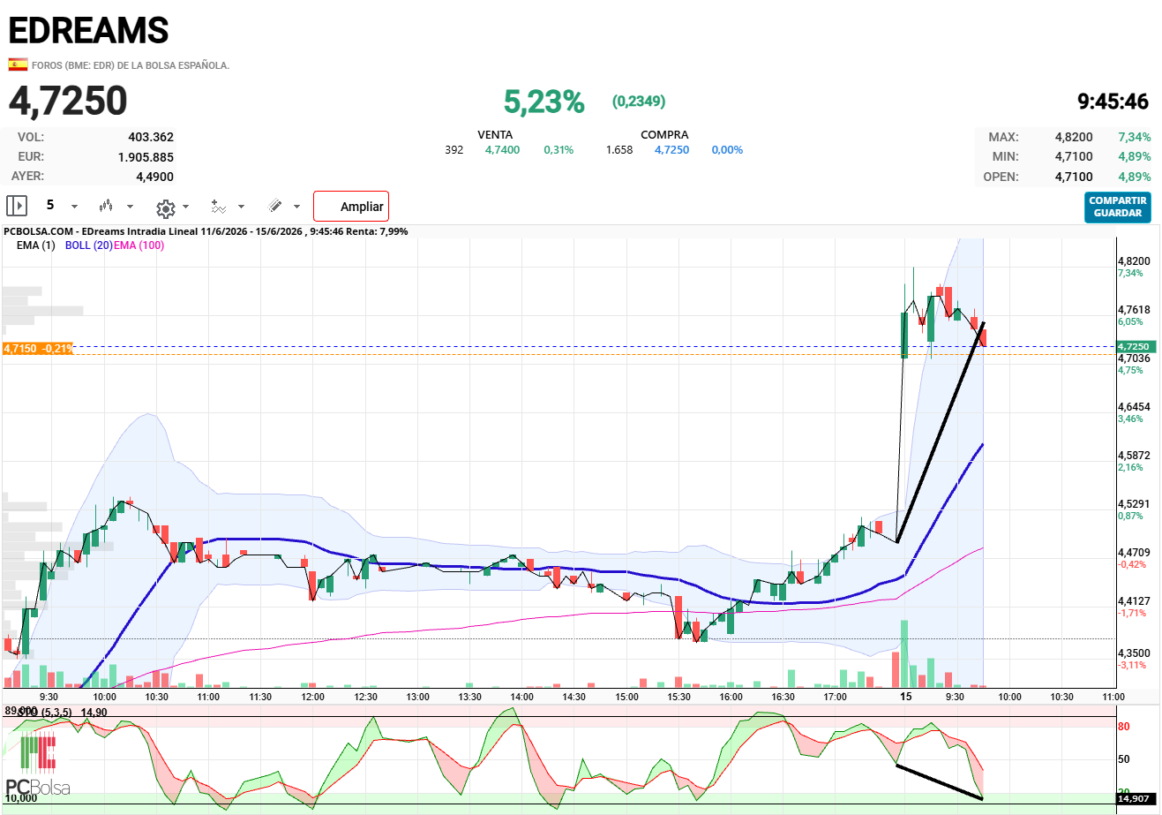Click the OPEN label
Screen dimensions: 1162x815
(1001, 177)
